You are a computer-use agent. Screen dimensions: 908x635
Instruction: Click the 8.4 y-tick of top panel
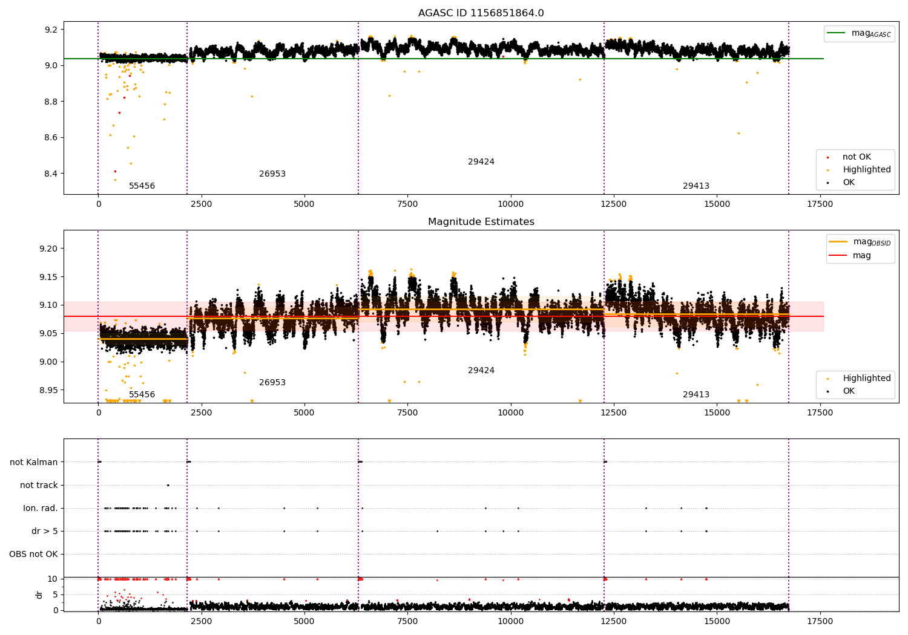[51, 174]
